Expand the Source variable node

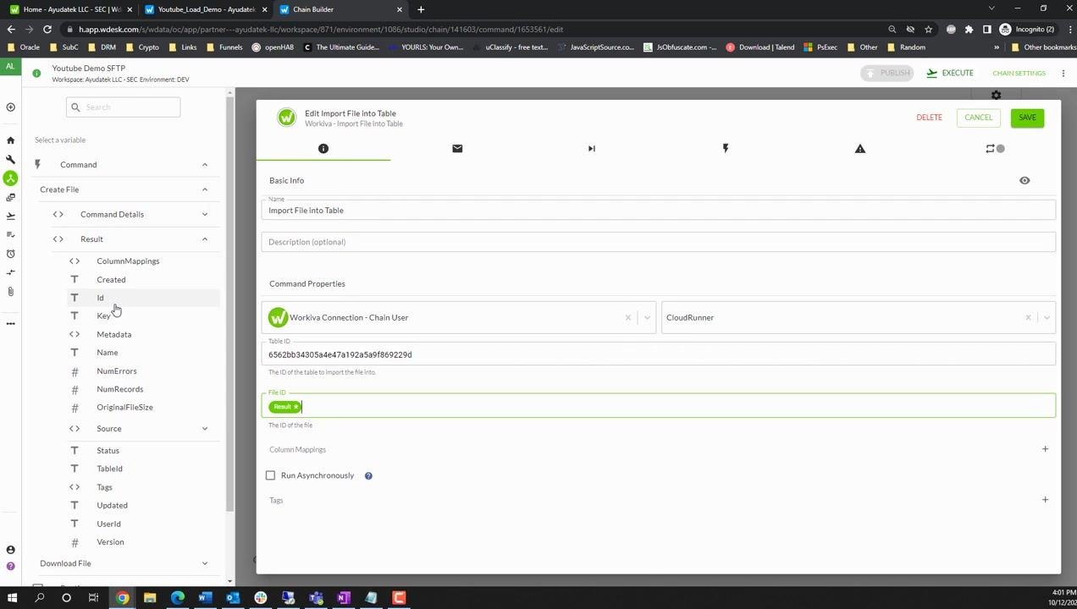(205, 429)
